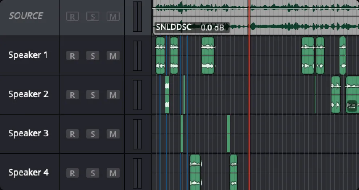Image resolution: width=359 pixels, height=190 pixels.
Task: Arm record on Speaker 4 track
Action: tap(72, 173)
